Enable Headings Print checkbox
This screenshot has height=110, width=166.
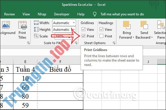[x=101, y=36]
